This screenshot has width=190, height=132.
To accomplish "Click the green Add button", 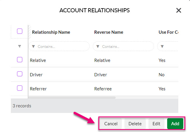I will coord(175,123).
